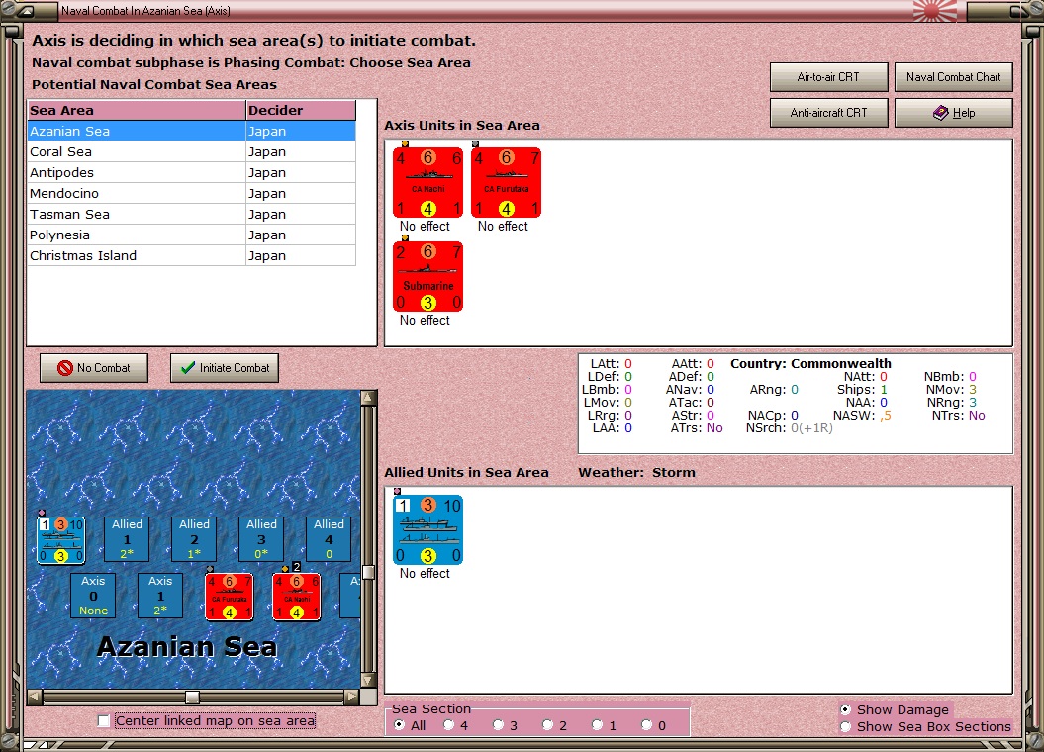Image resolution: width=1044 pixels, height=752 pixels.
Task: Select Sea Section 3 radio button
Action: [498, 724]
